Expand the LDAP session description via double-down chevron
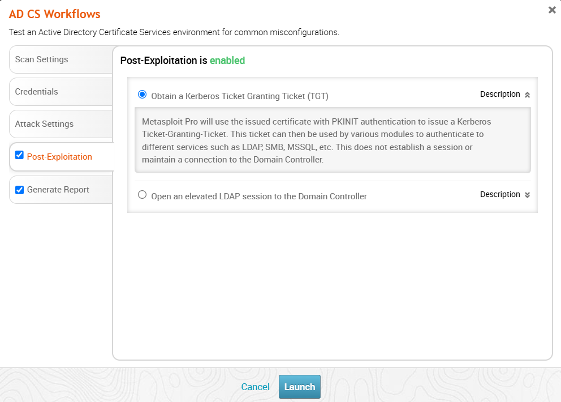The image size is (561, 402). pos(527,195)
